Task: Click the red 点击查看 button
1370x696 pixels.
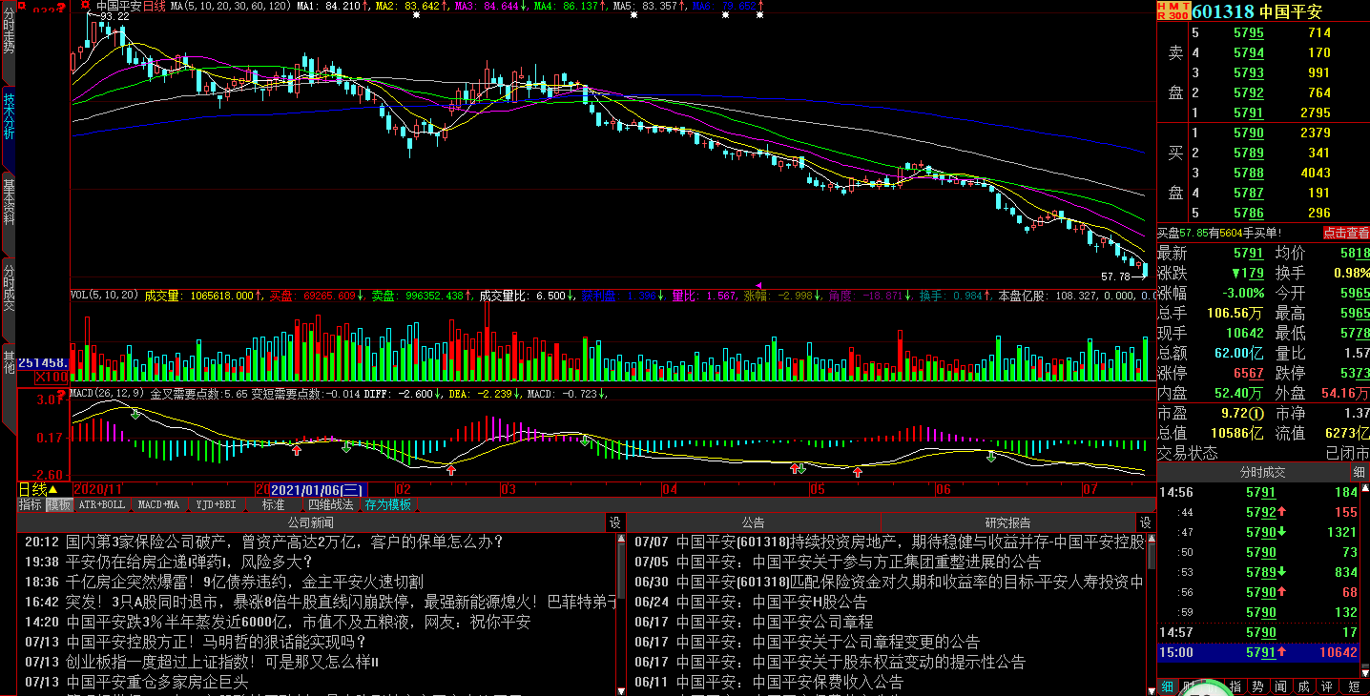Action: [x=1345, y=233]
